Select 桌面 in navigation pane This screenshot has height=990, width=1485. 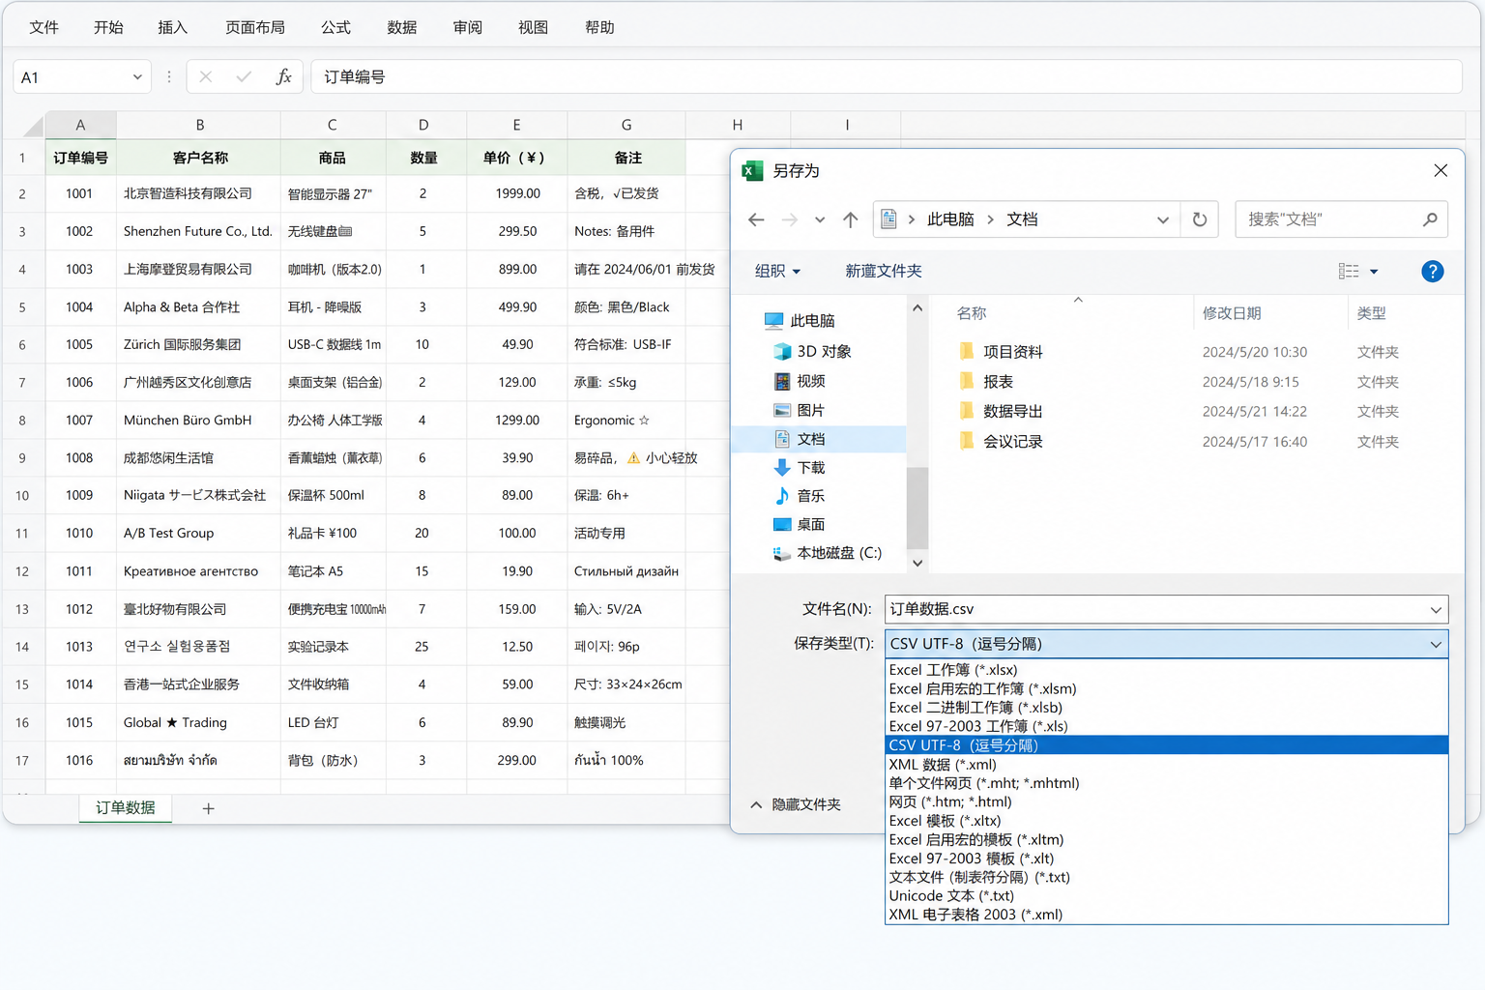(800, 525)
